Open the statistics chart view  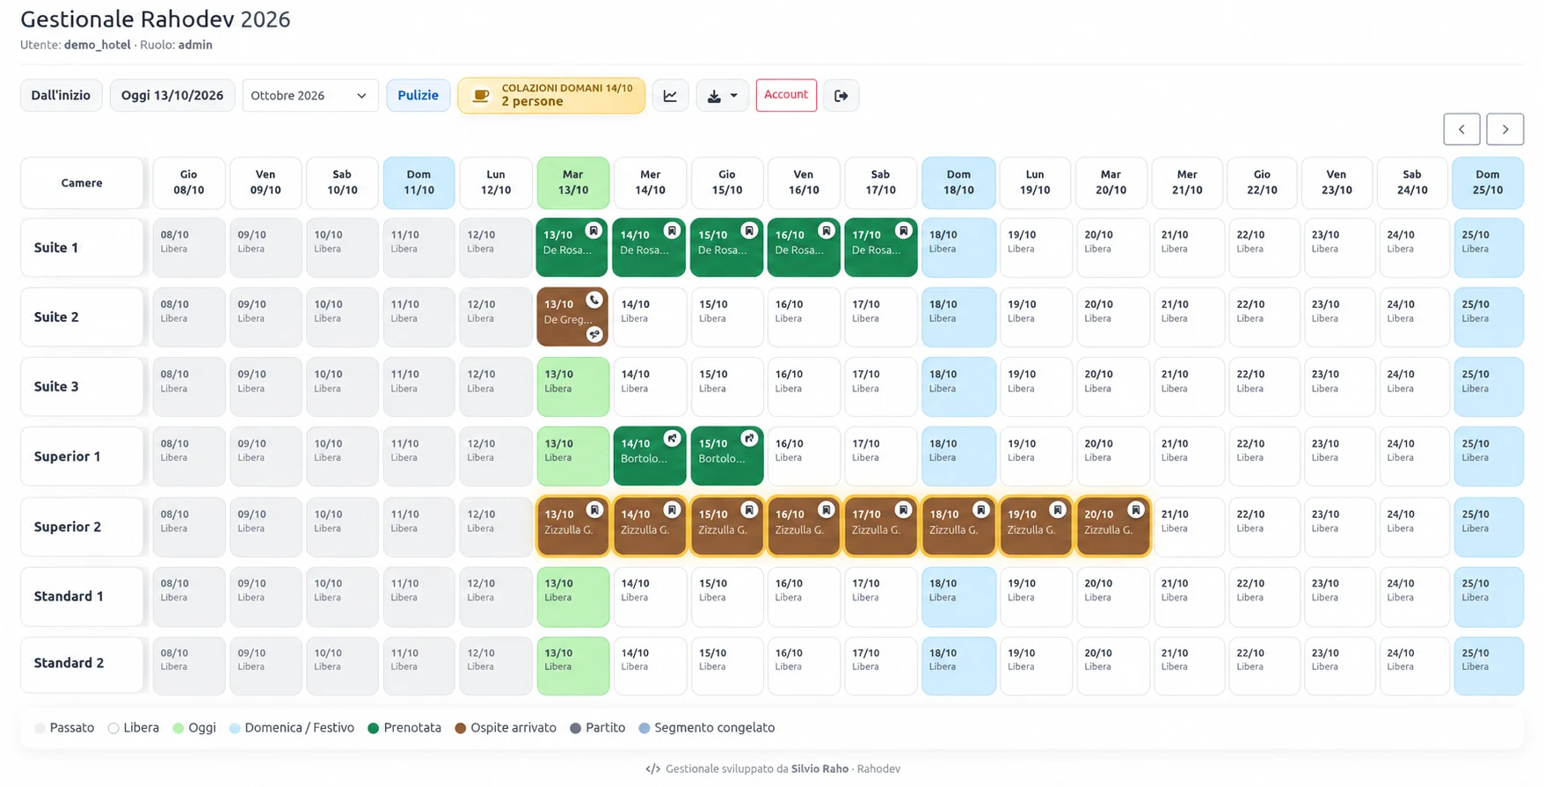tap(670, 96)
